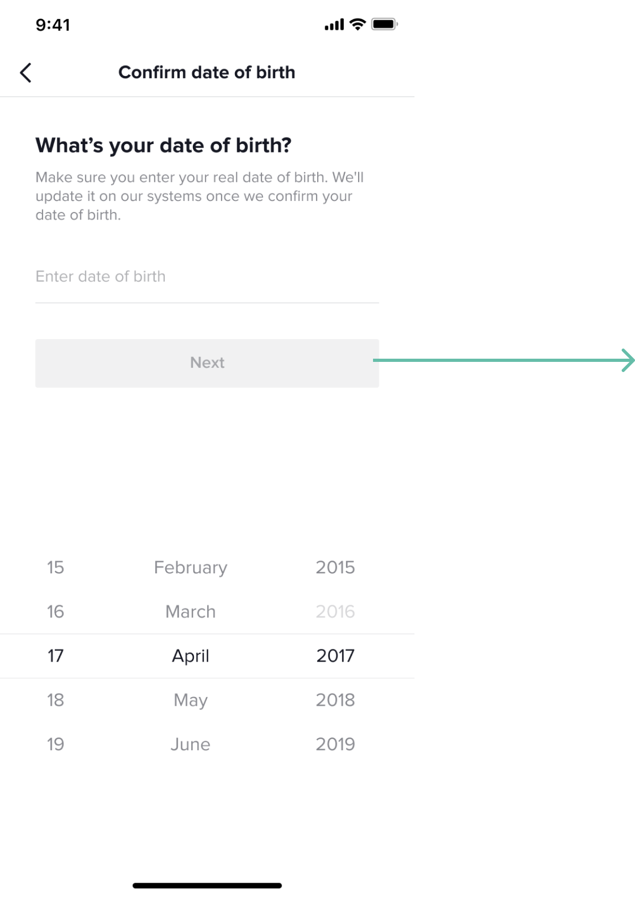Choose year 2019 in the picker
Image resolution: width=635 pixels, height=897 pixels.
(335, 744)
